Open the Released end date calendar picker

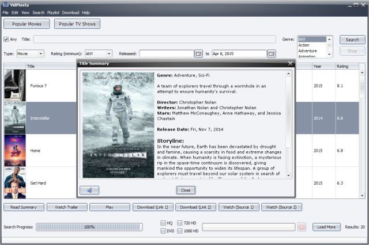(x=272, y=53)
